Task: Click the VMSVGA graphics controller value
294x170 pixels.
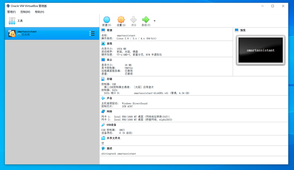Action: pos(129,68)
